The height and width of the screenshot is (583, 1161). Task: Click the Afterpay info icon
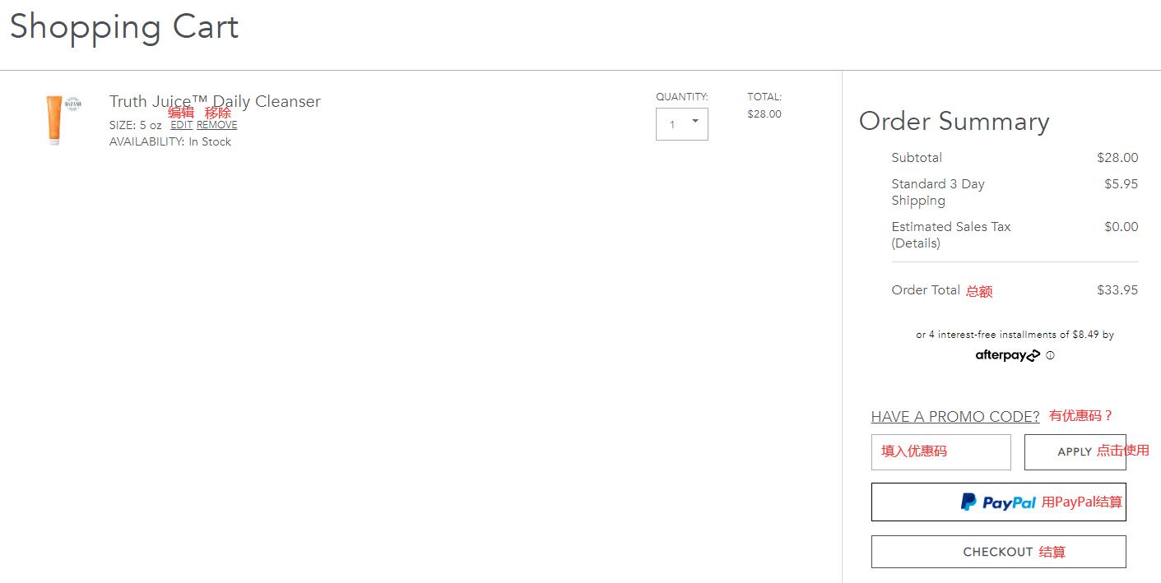(x=1050, y=355)
